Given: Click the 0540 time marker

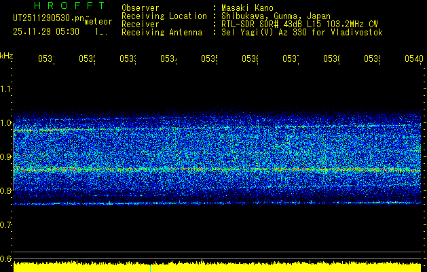Looking at the screenshot, I should (414, 59).
